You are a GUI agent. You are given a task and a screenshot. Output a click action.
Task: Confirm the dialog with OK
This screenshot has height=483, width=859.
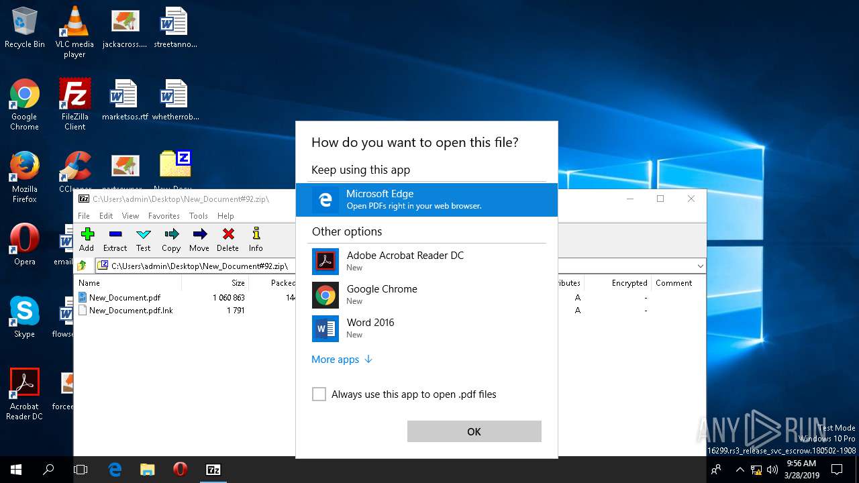click(x=474, y=431)
